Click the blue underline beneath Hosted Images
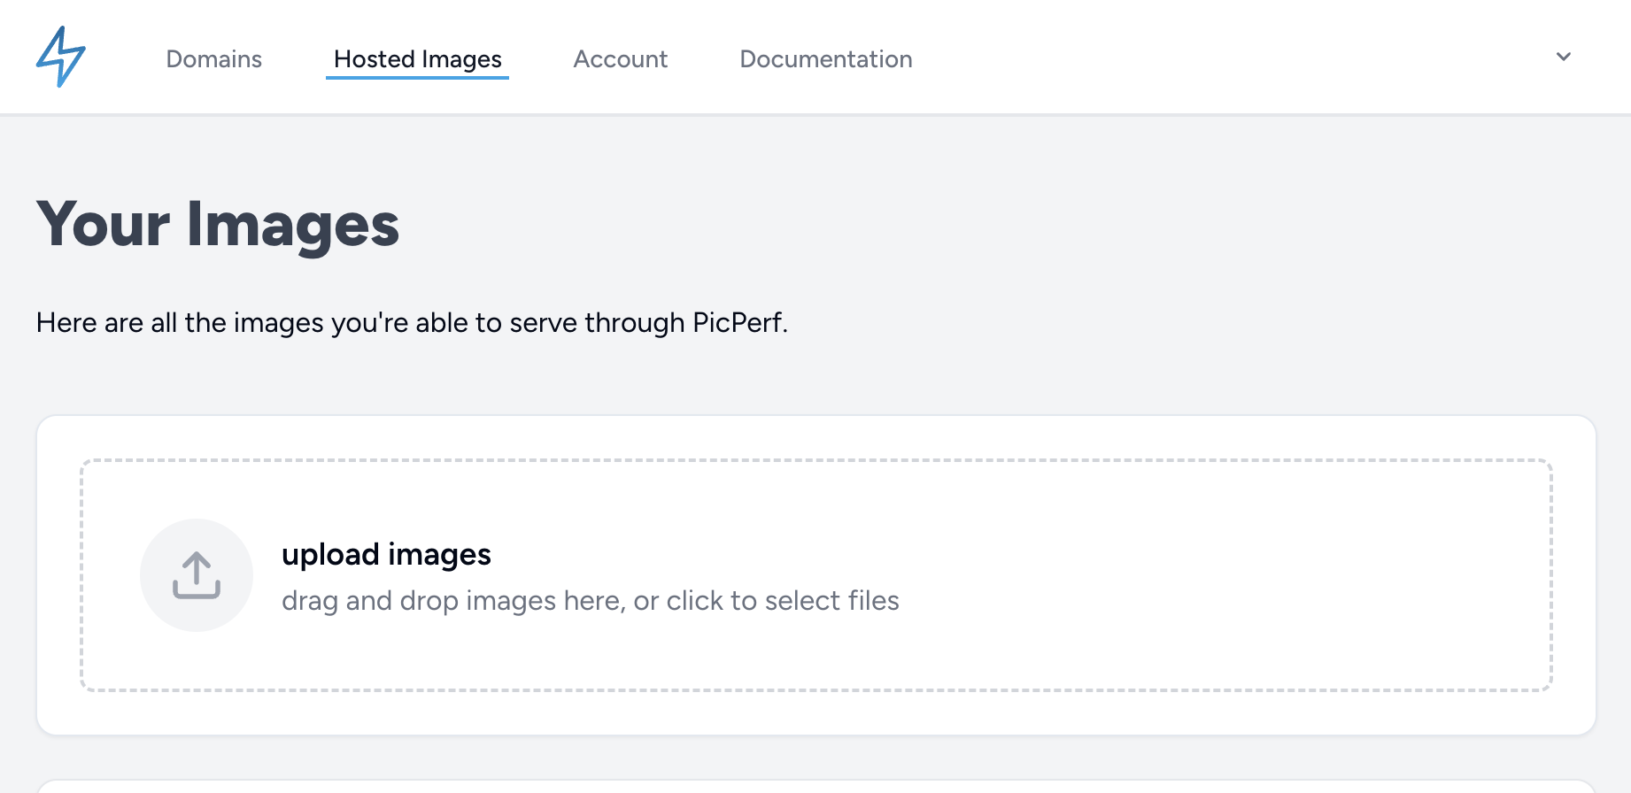 click(417, 78)
